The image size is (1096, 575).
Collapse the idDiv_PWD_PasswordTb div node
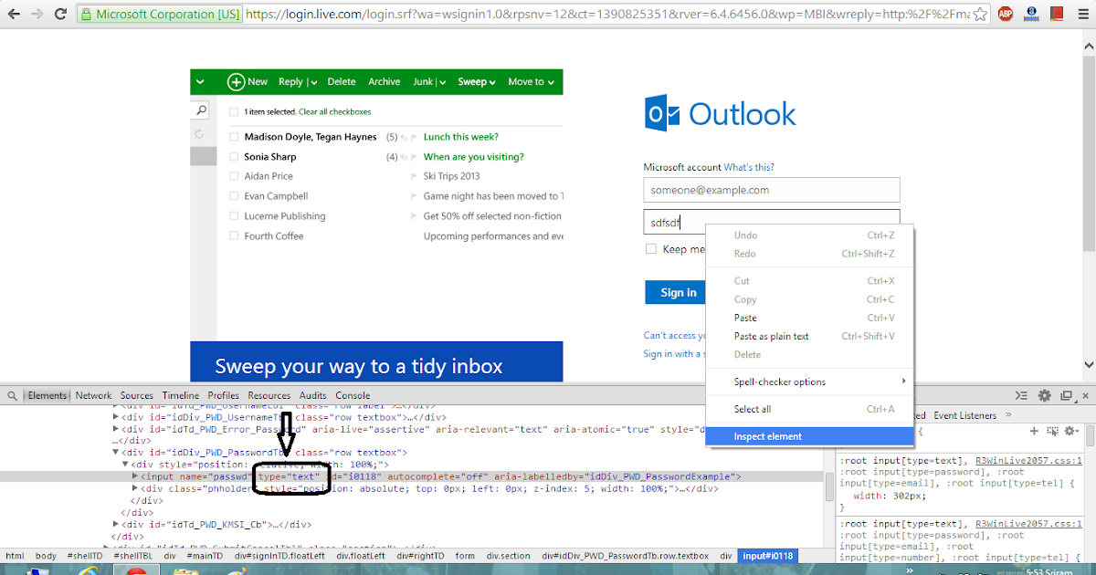(116, 453)
